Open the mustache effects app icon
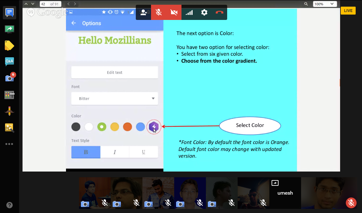This screenshot has height=213, width=362. (10, 111)
